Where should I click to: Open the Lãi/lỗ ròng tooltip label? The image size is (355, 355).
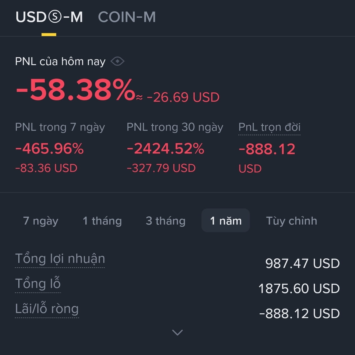[x=47, y=309]
